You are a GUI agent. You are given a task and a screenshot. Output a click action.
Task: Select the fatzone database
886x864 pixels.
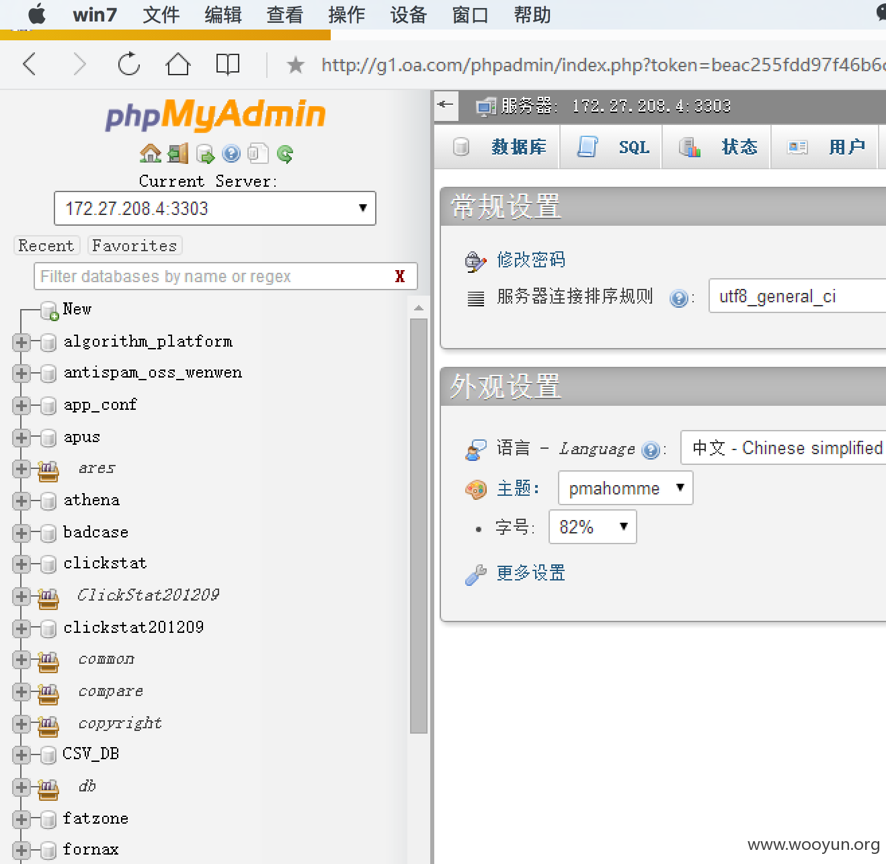pos(95,818)
